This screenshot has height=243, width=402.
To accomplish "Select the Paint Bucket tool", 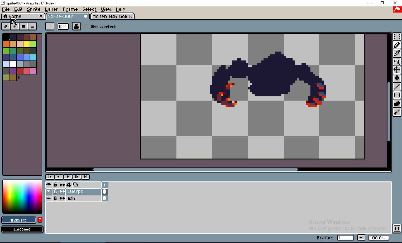I will click(397, 78).
